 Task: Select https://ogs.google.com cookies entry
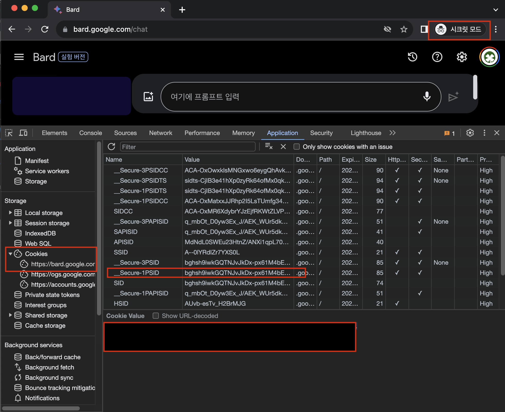63,274
